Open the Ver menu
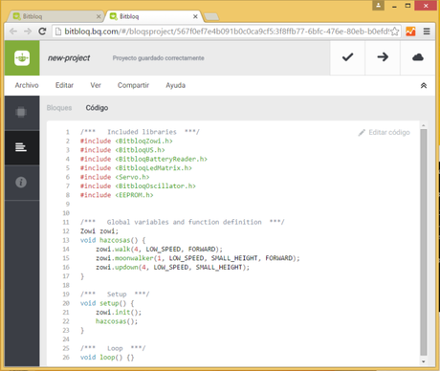Viewport: 440px width, 371px height. (x=96, y=85)
